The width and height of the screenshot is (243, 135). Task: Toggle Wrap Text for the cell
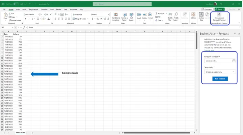coord(77,15)
